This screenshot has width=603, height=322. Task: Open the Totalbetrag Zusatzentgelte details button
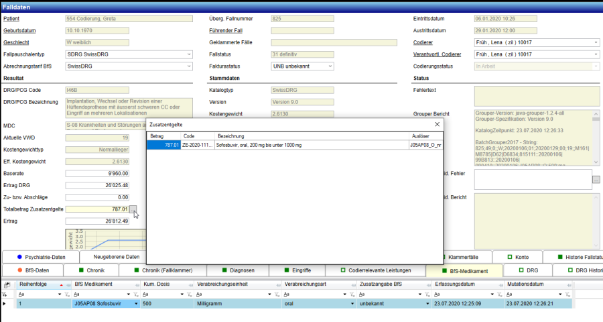tap(133, 209)
